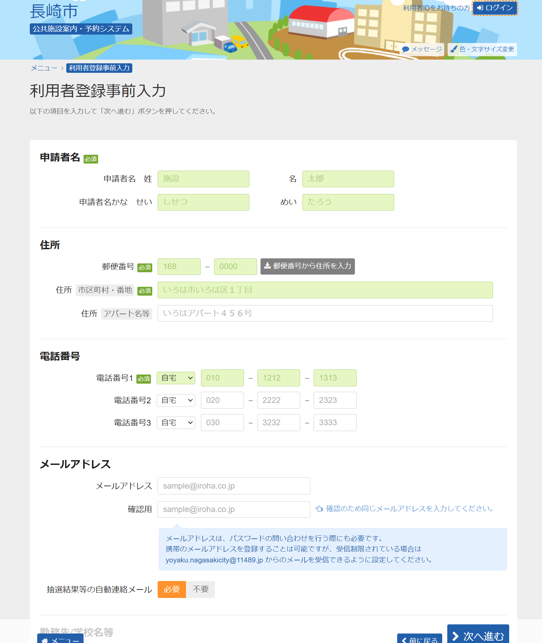Click the アパート名等 address input field
The image size is (542, 643).
tap(325, 314)
